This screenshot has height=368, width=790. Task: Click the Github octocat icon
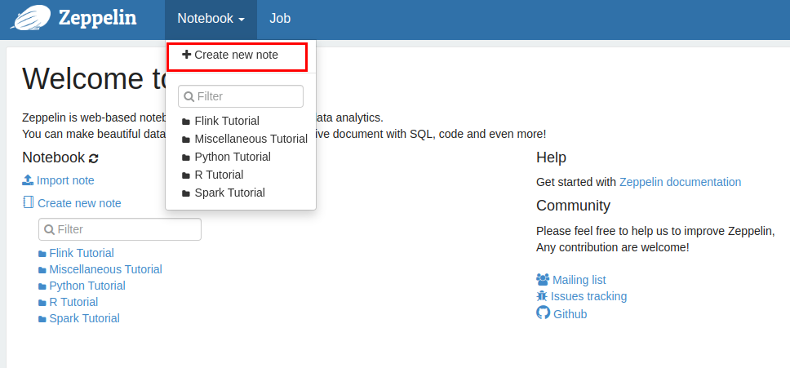click(x=544, y=313)
